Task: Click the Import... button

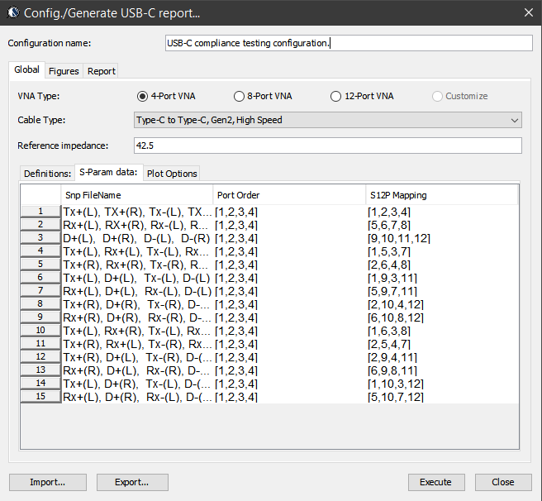Action: [x=47, y=482]
